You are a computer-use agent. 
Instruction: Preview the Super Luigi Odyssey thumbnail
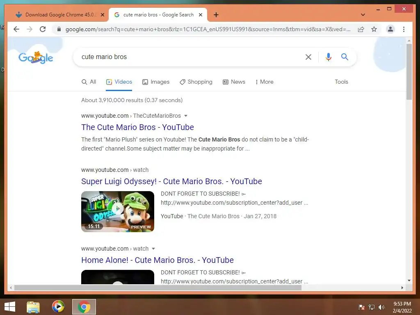[x=118, y=211]
